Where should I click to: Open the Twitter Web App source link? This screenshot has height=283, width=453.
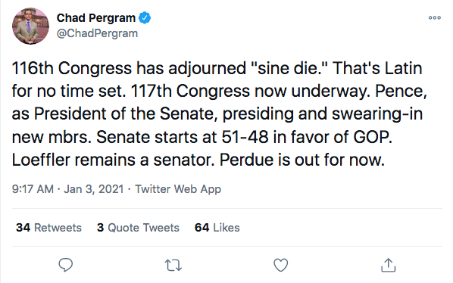[x=178, y=189]
